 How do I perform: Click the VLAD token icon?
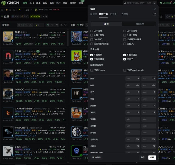(36, 10)
